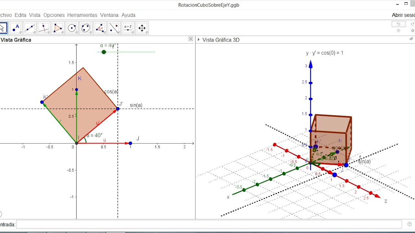Open the Ventana menu

109,15
